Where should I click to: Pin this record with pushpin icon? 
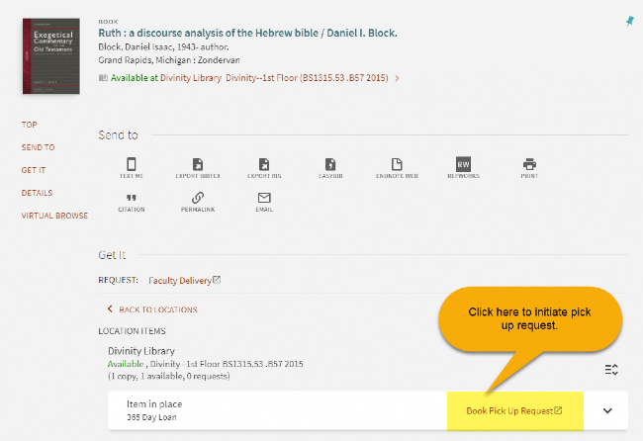click(630, 21)
